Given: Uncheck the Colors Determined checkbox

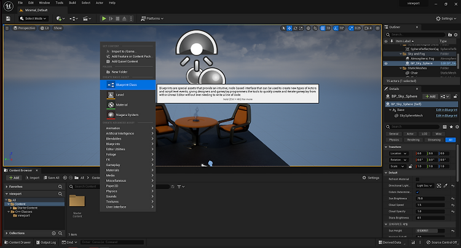Looking at the screenshot, I should click(417, 192).
